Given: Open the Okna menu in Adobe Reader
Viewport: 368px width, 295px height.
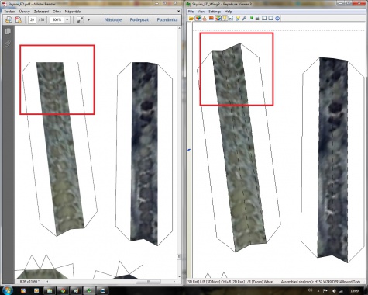Looking at the screenshot, I should coord(57,12).
